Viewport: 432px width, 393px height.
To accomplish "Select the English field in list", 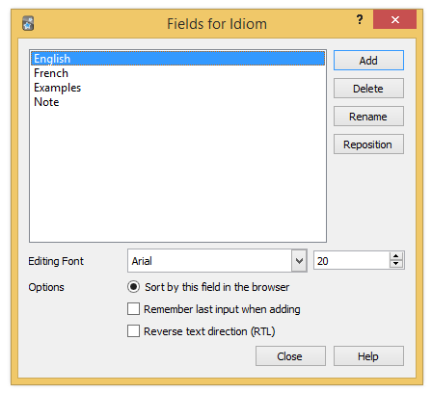I will 177,59.
